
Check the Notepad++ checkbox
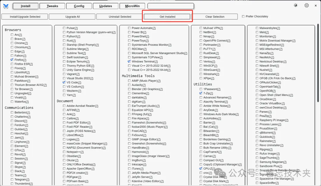click(64, 152)
